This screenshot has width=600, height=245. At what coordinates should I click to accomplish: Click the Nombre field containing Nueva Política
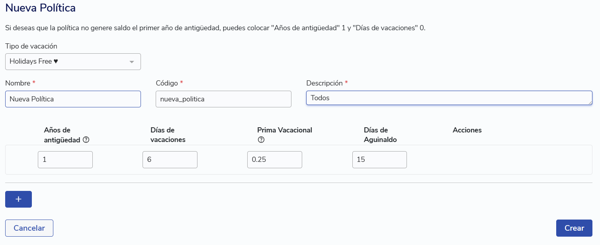73,99
